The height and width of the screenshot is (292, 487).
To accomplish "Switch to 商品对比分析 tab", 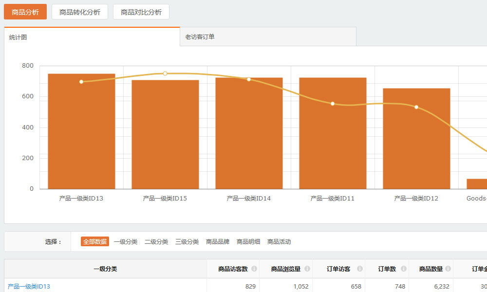I will 141,12.
